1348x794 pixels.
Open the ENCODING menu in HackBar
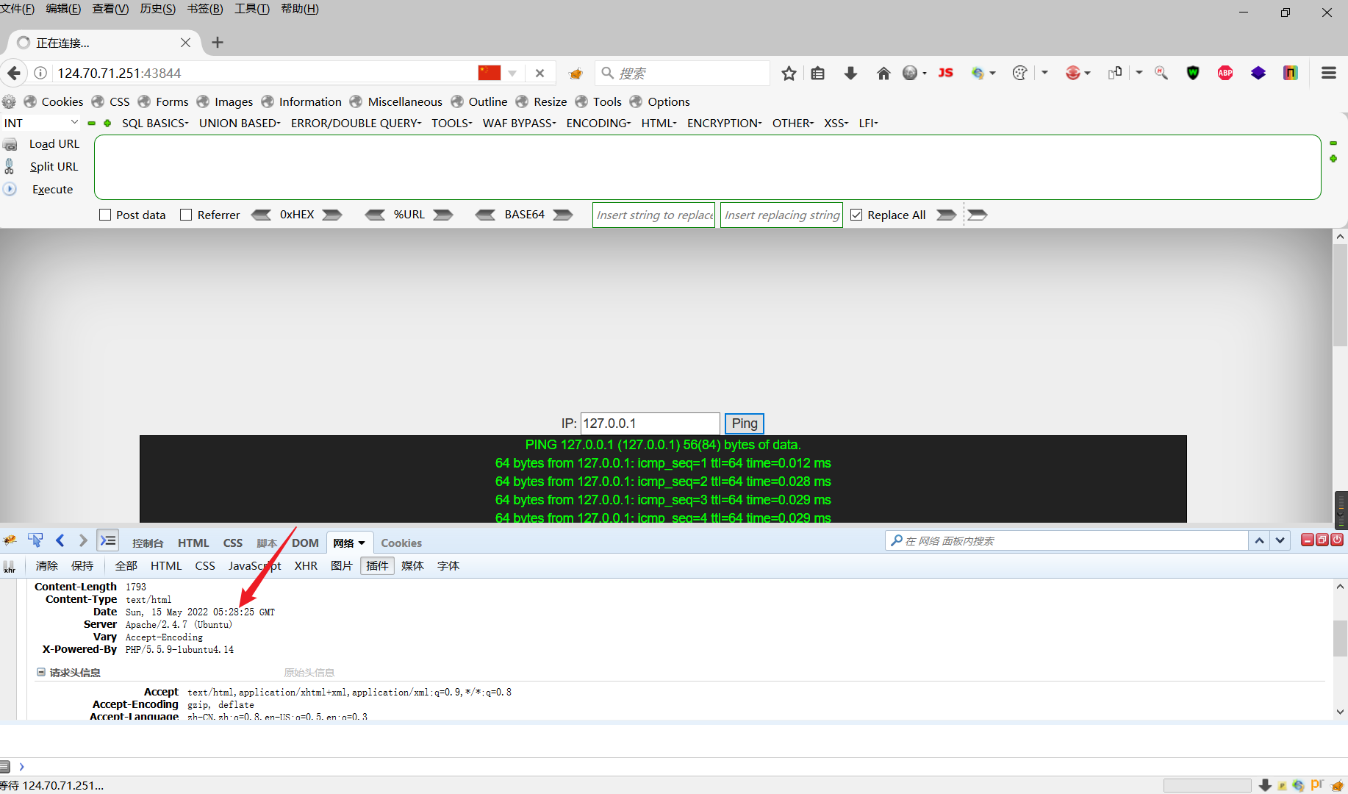point(598,123)
